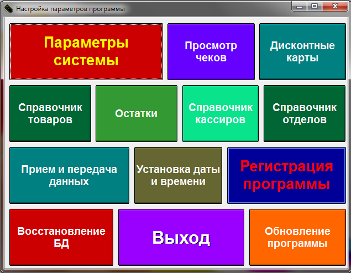The height and width of the screenshot is (273, 351).
Task: Open Справочник товаров
Action: pyautogui.click(x=50, y=113)
